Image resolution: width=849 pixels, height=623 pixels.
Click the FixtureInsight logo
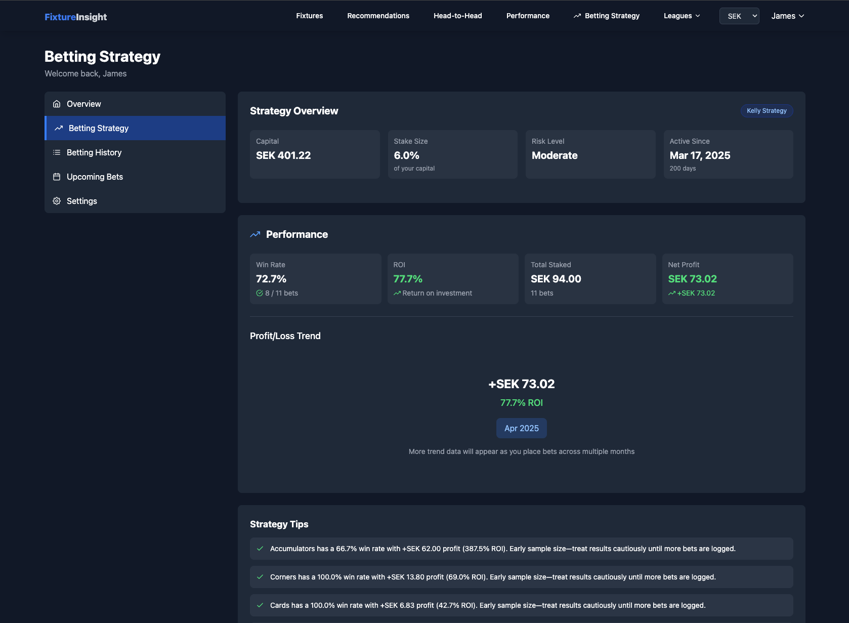coord(75,17)
